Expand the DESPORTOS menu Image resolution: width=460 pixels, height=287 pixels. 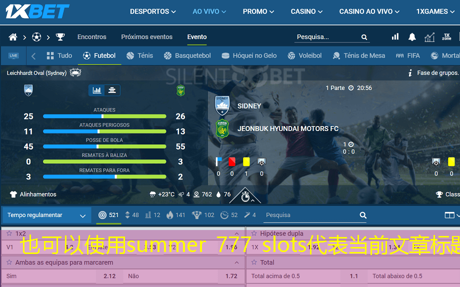click(152, 11)
